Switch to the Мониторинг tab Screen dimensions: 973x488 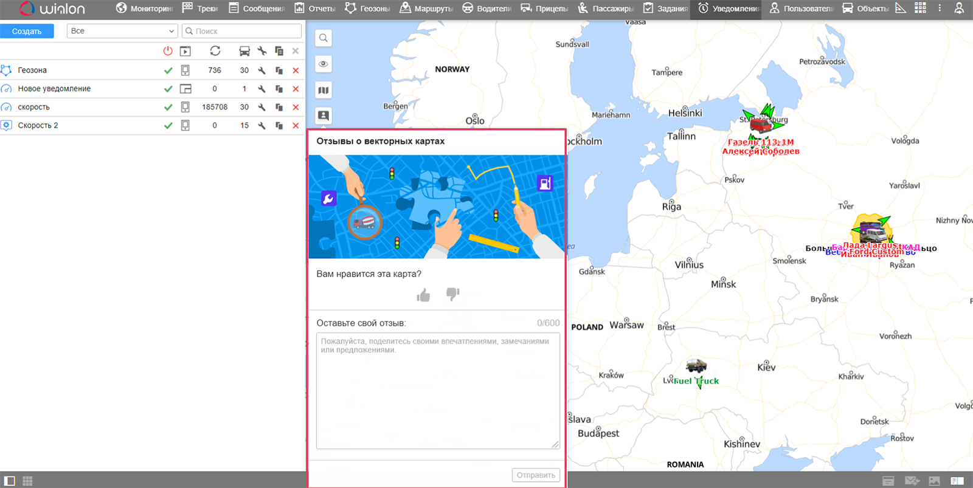(145, 9)
